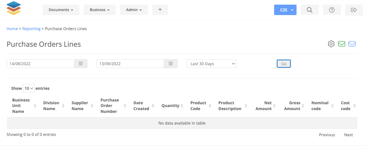The height and width of the screenshot is (147, 367).
Task: Click the plus button in navbar
Action: 160,10
